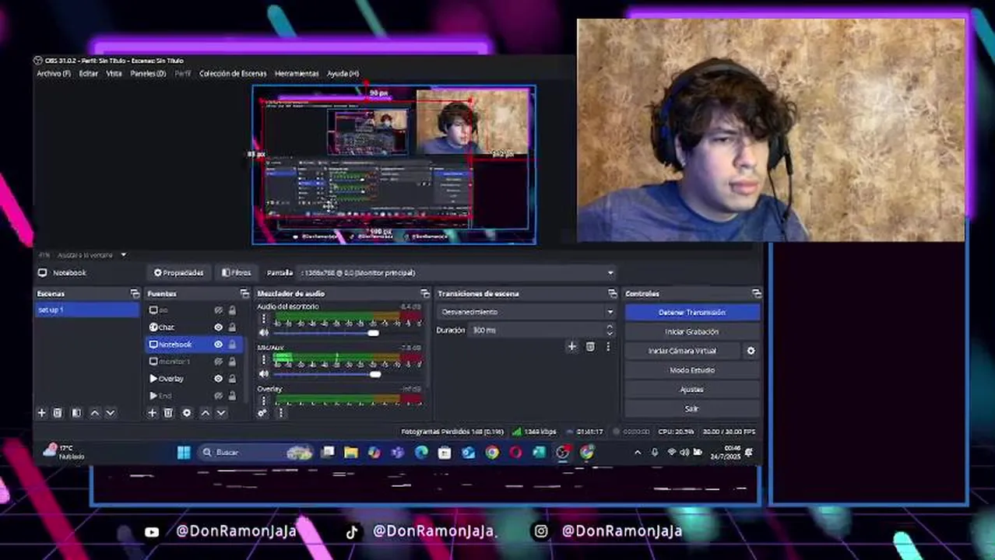The image size is (995, 560).
Task: Undock the Mezclador de audio panel icon
Action: pyautogui.click(x=425, y=293)
